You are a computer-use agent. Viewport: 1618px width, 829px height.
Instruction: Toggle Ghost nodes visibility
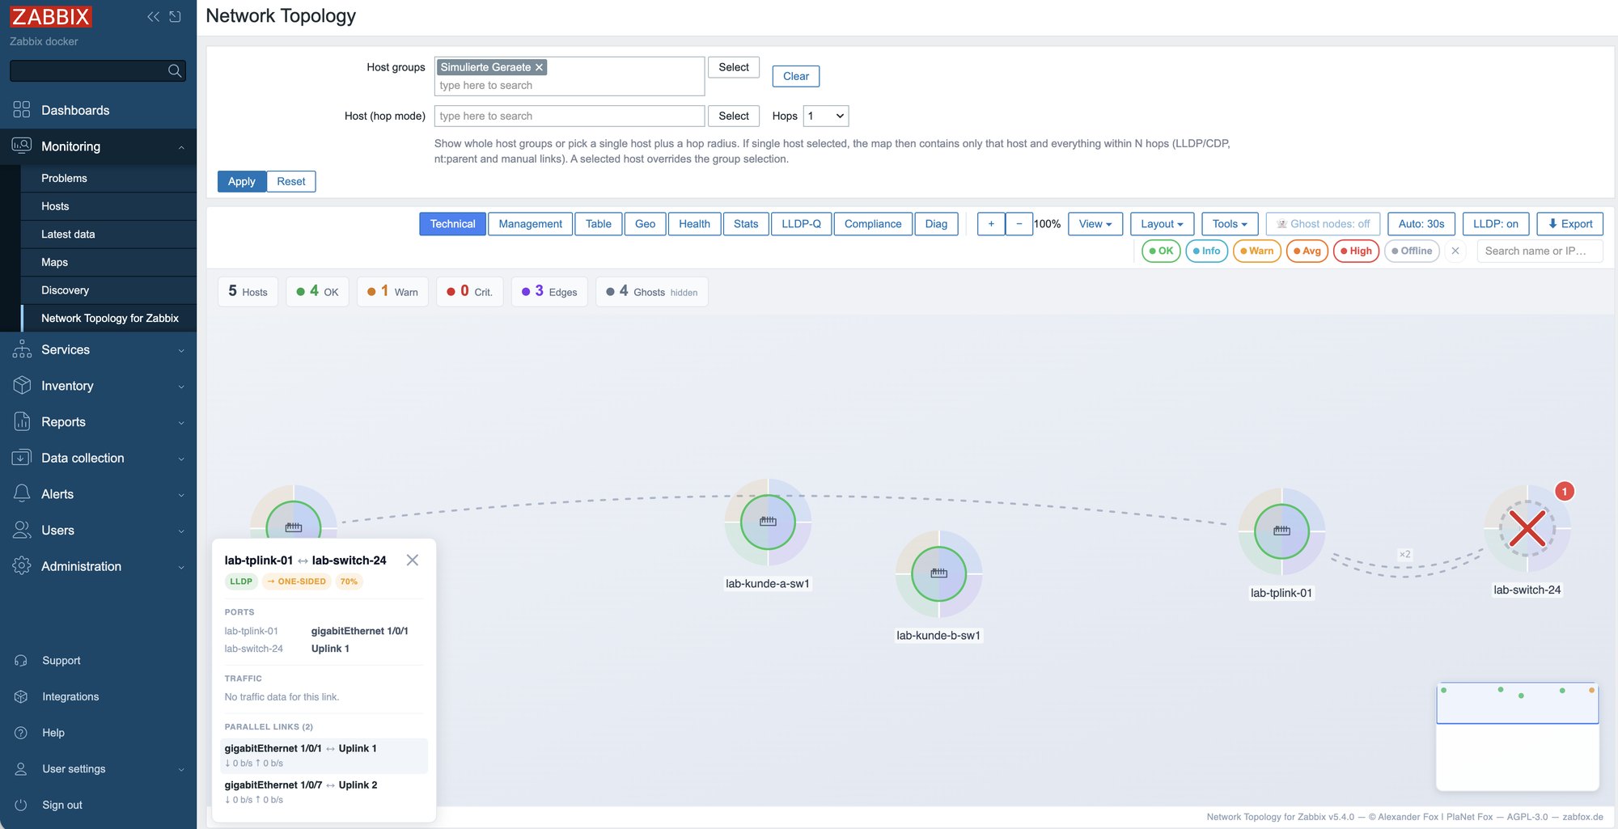point(1323,224)
